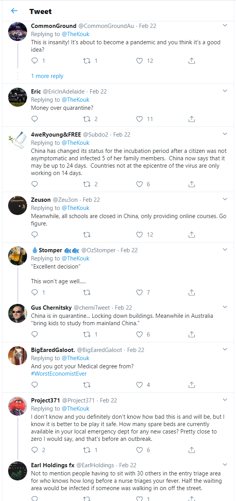Image resolution: width=236 pixels, height=501 pixels.
Task: Share Project371's tweet
Action: click(x=192, y=450)
